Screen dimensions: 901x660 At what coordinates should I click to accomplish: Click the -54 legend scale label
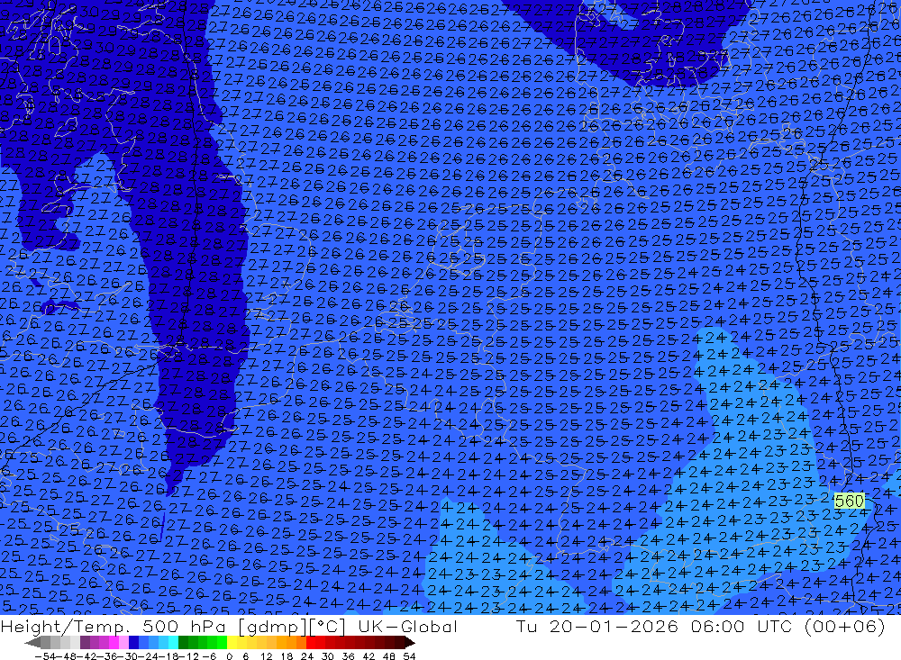pyautogui.click(x=45, y=656)
